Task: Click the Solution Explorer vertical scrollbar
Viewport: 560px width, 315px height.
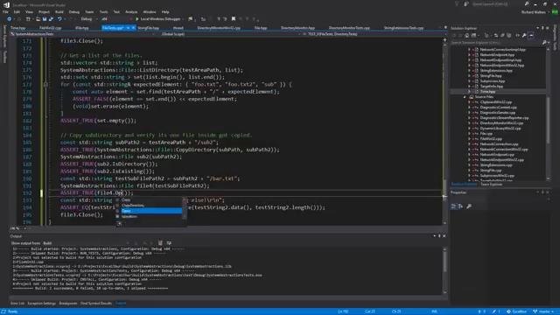Action: click(548, 115)
